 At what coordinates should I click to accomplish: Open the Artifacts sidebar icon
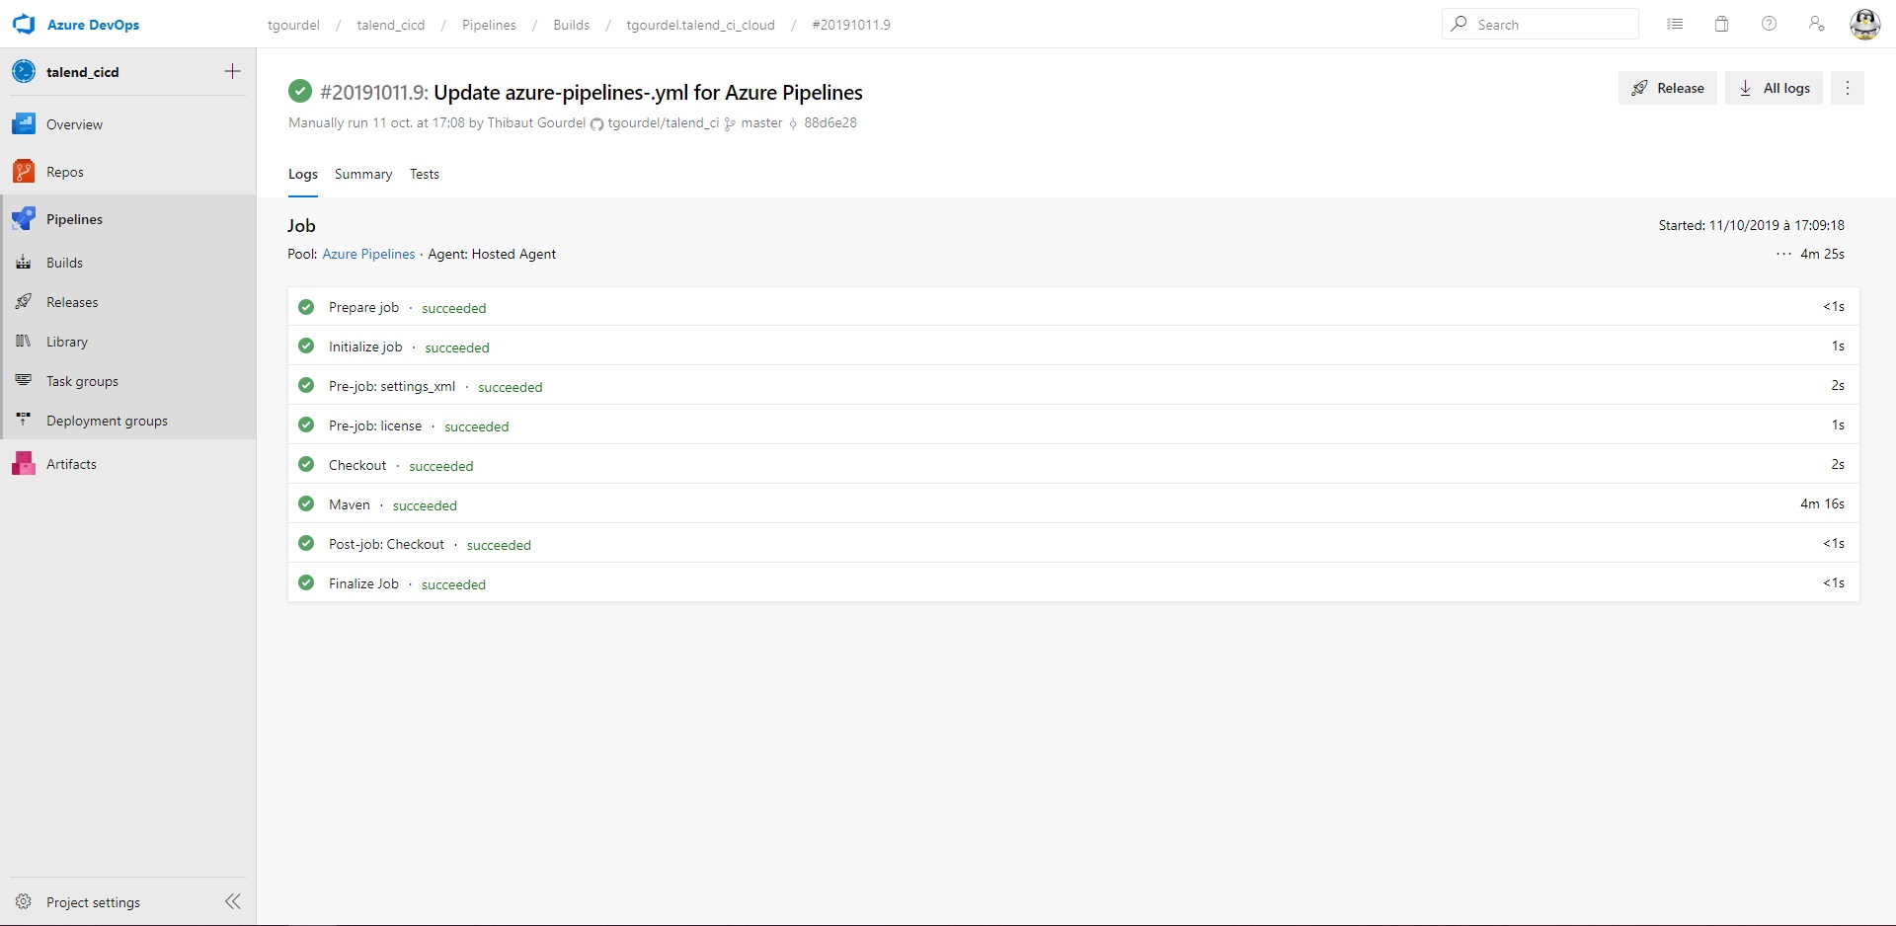24,464
